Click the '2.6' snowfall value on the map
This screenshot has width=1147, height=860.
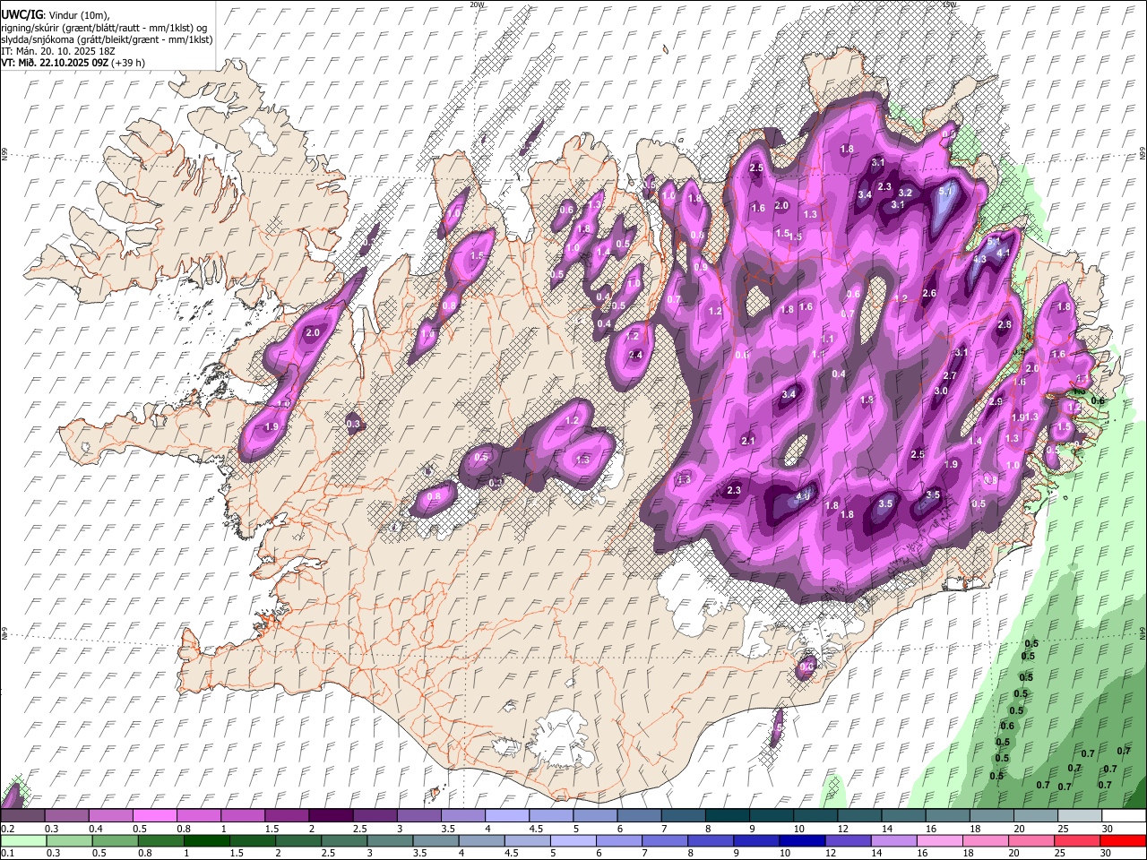[x=929, y=294]
